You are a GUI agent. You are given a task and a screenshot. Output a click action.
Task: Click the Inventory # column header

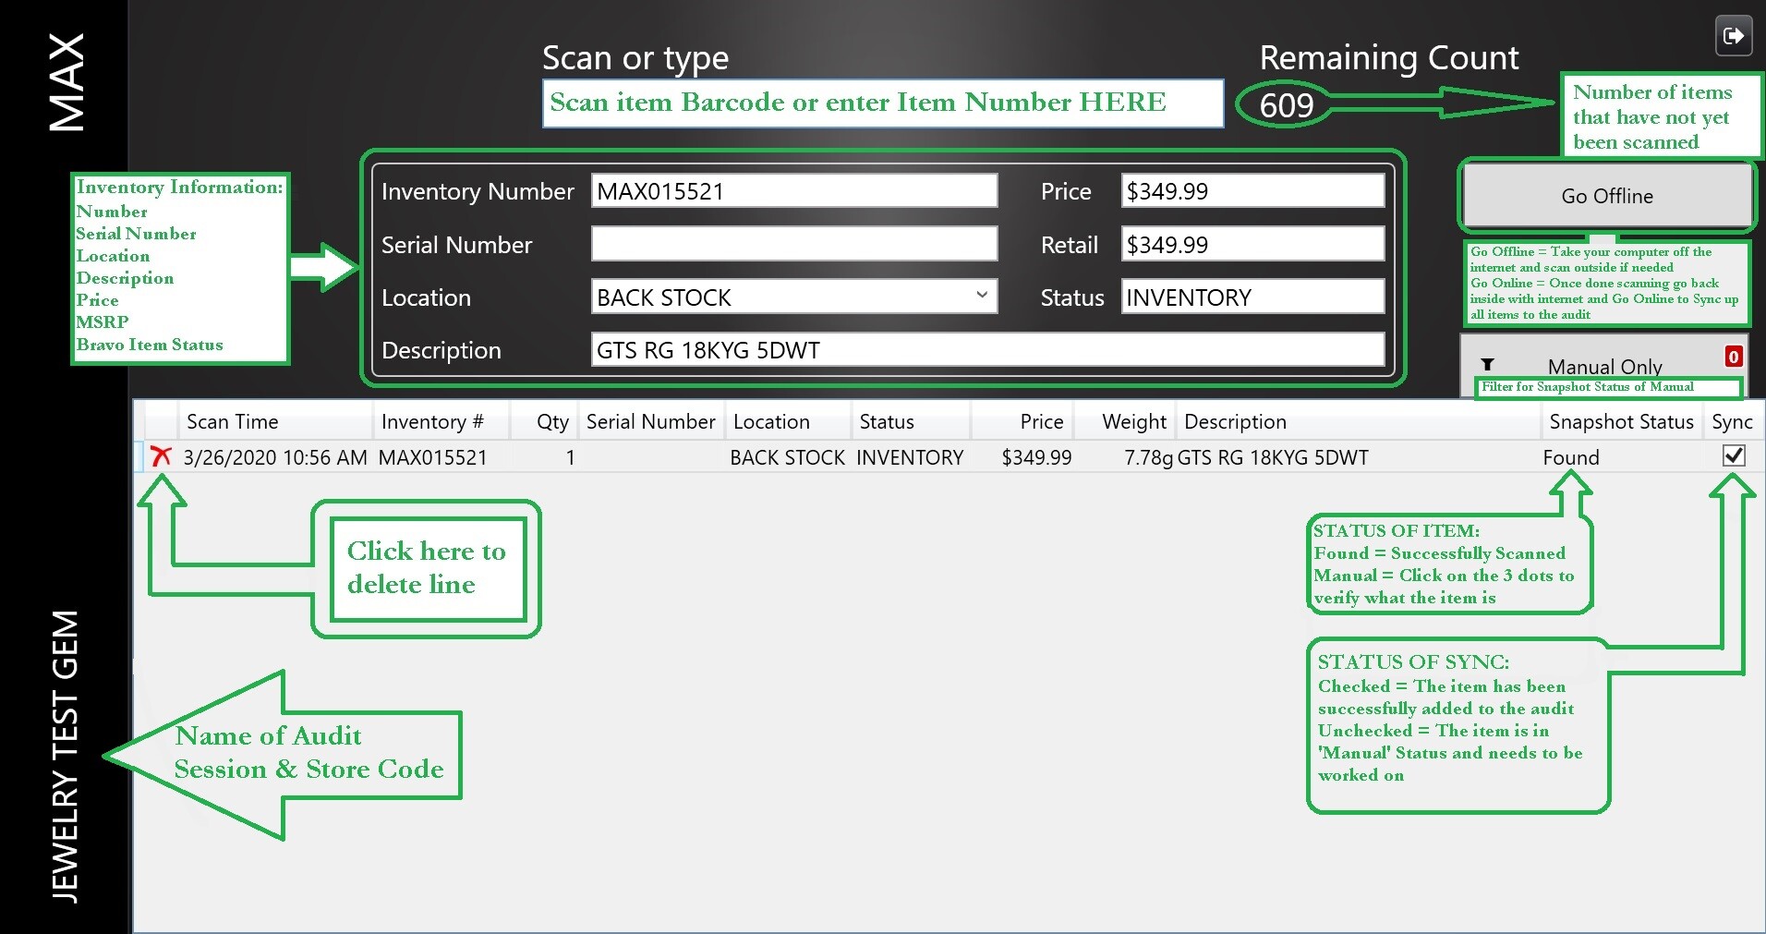coord(431,421)
